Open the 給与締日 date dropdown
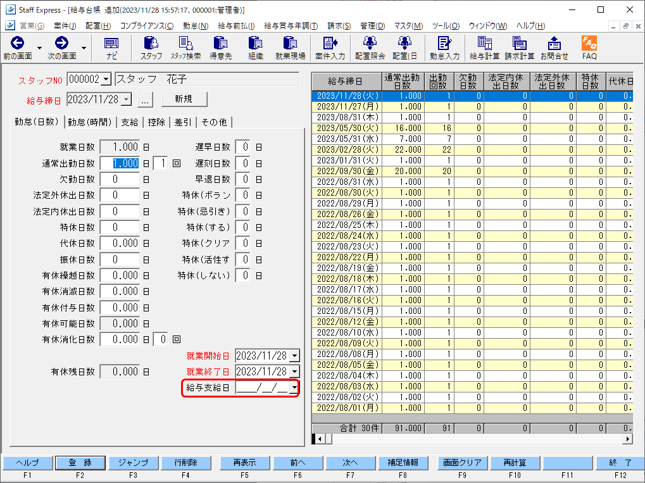This screenshot has width=645, height=483. [x=127, y=99]
